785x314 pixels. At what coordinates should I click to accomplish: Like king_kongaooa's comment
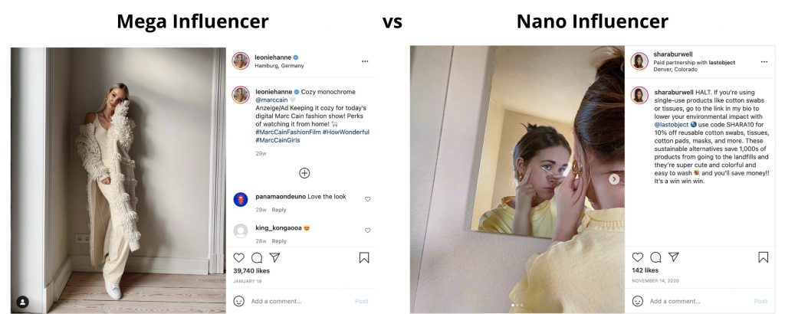coord(367,231)
